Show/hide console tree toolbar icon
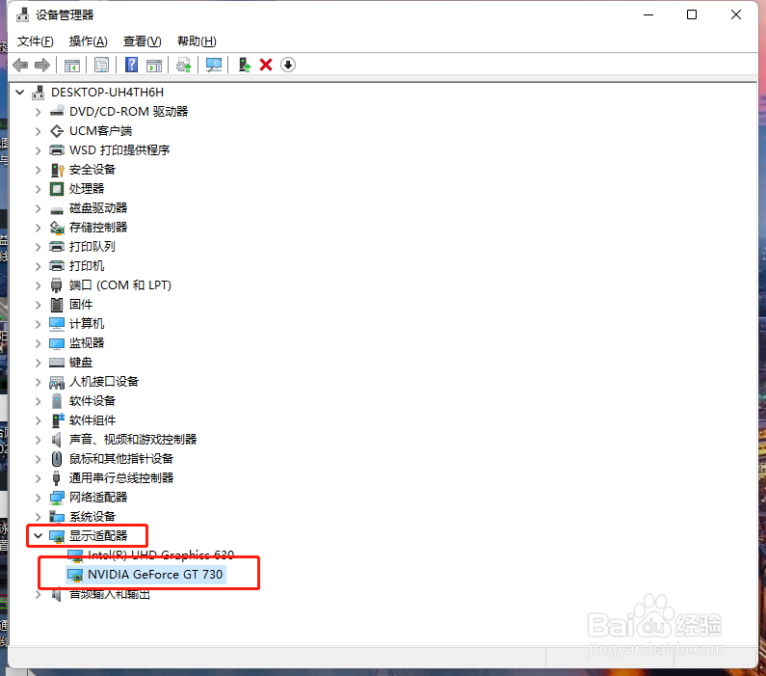The width and height of the screenshot is (766, 676). [72, 65]
